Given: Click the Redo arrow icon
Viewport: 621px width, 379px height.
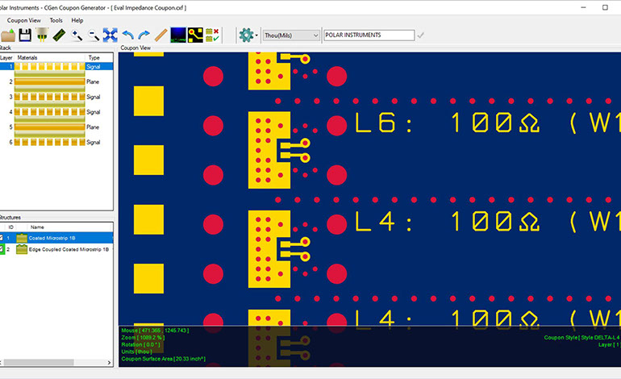Looking at the screenshot, I should tap(144, 35).
